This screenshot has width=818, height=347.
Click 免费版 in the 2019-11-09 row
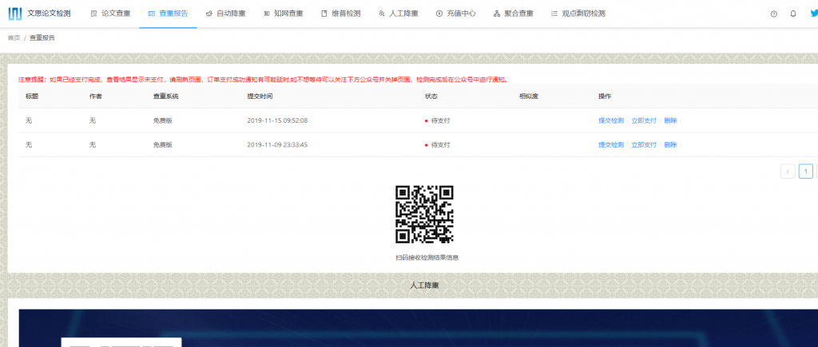coord(162,145)
